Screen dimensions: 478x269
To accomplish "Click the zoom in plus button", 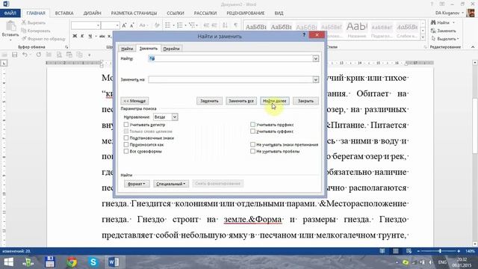I will coord(459,251).
